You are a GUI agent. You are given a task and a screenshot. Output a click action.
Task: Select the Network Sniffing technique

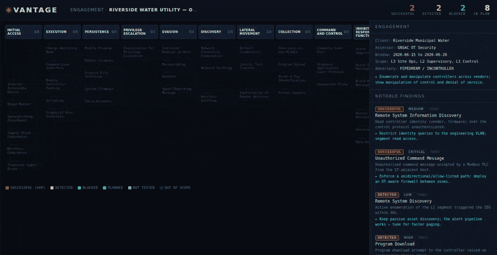pyautogui.click(x=217, y=68)
